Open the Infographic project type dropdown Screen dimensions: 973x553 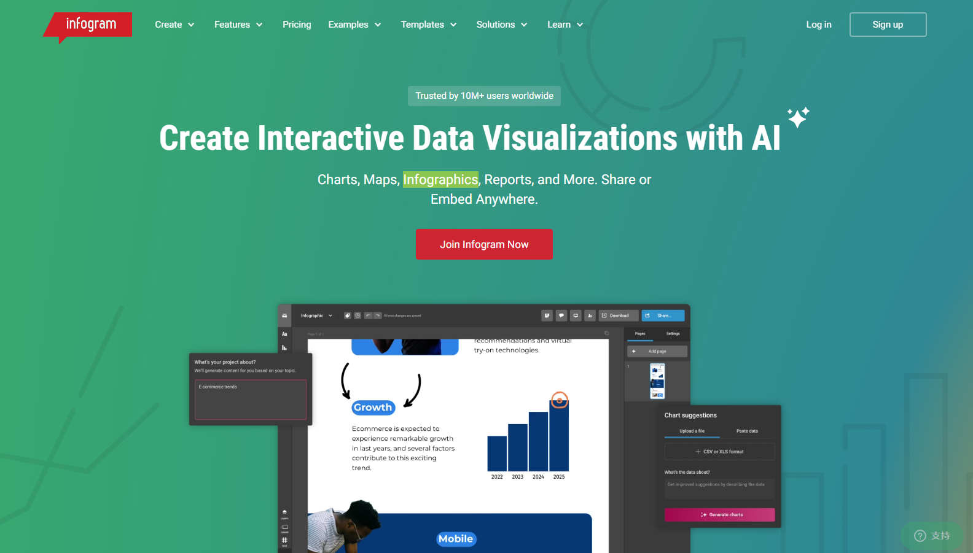coord(316,315)
